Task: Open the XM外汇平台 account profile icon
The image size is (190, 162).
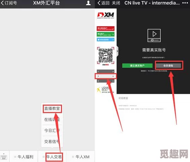Action: [88, 3]
